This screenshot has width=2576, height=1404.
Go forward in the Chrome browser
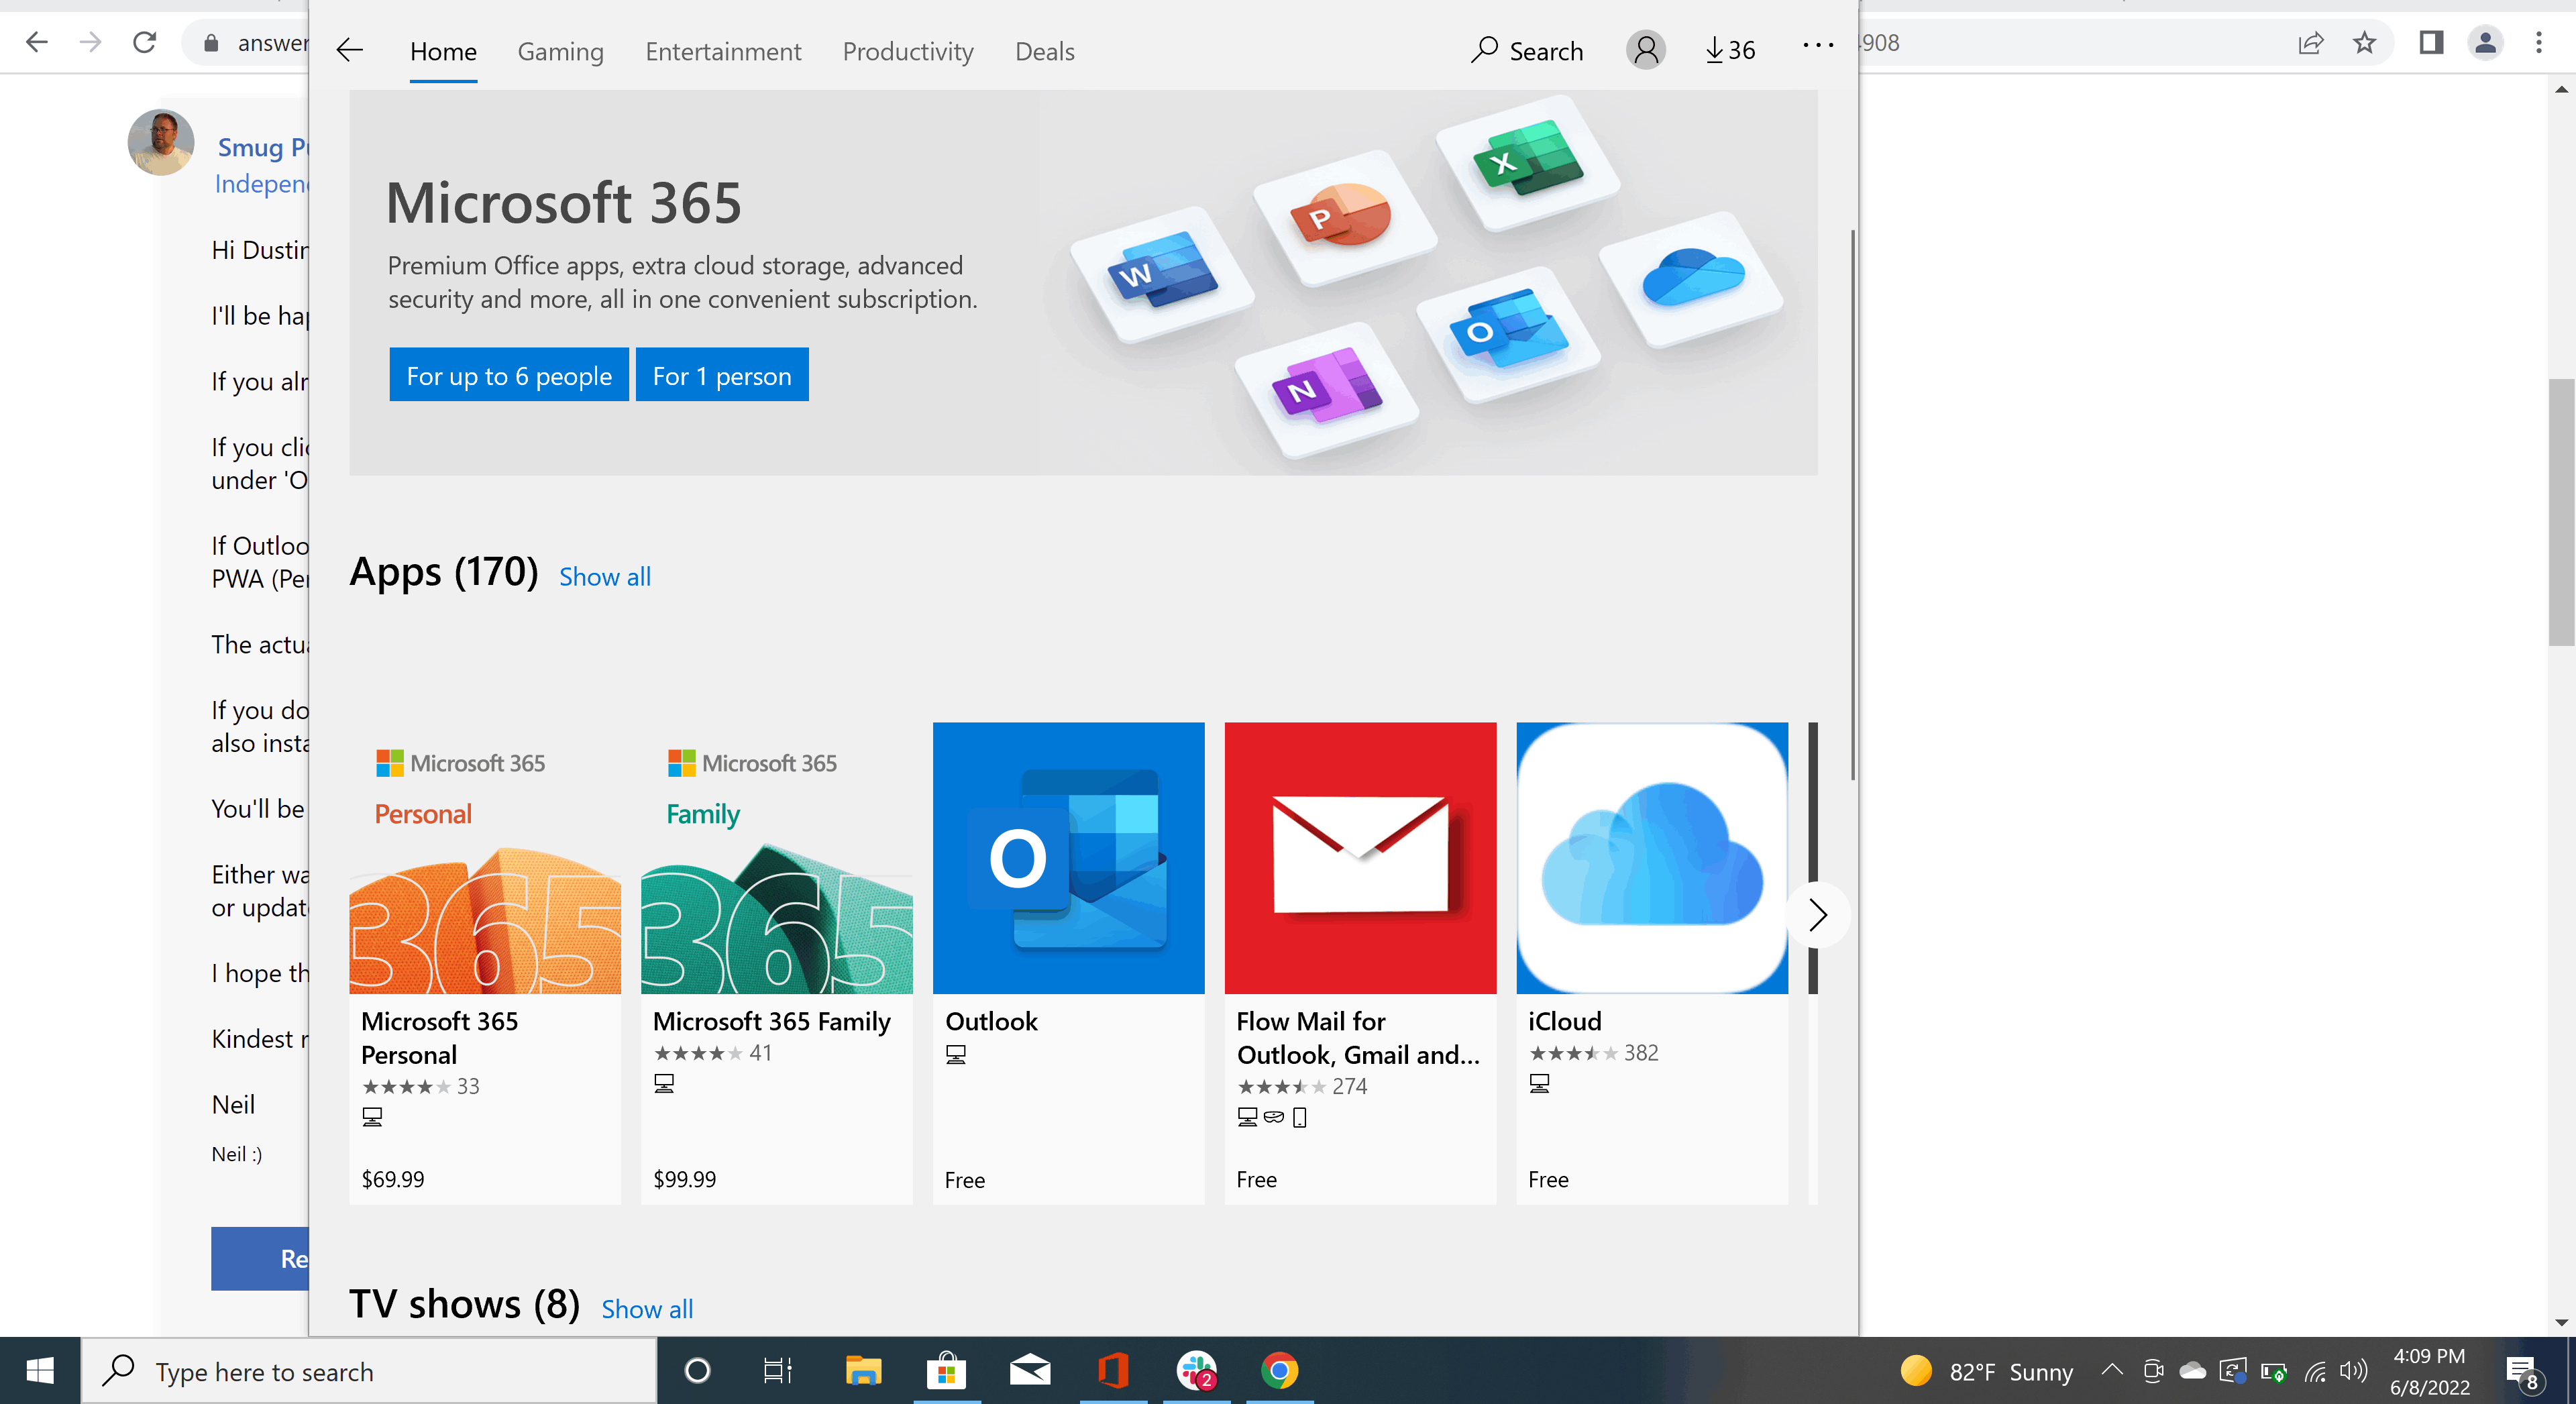point(91,42)
